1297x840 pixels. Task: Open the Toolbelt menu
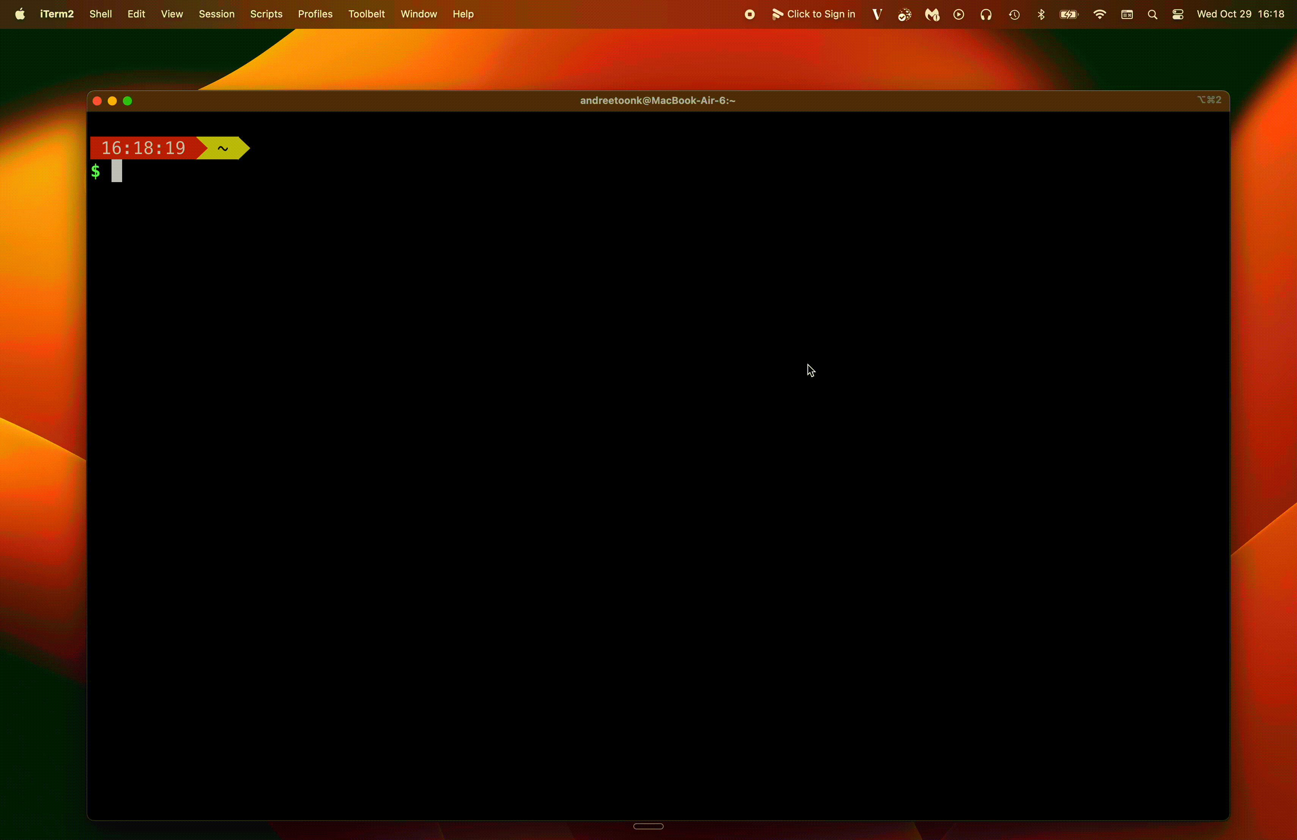click(x=366, y=14)
